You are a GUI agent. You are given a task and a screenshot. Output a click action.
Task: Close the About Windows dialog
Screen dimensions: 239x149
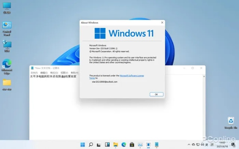coord(162,23)
